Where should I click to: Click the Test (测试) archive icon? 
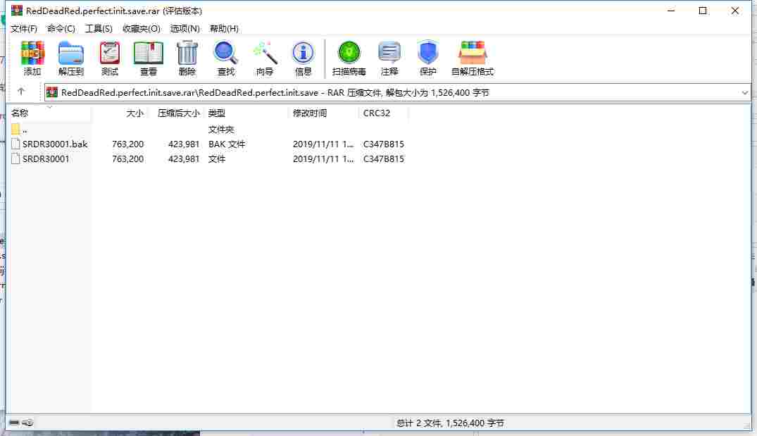[x=110, y=53]
